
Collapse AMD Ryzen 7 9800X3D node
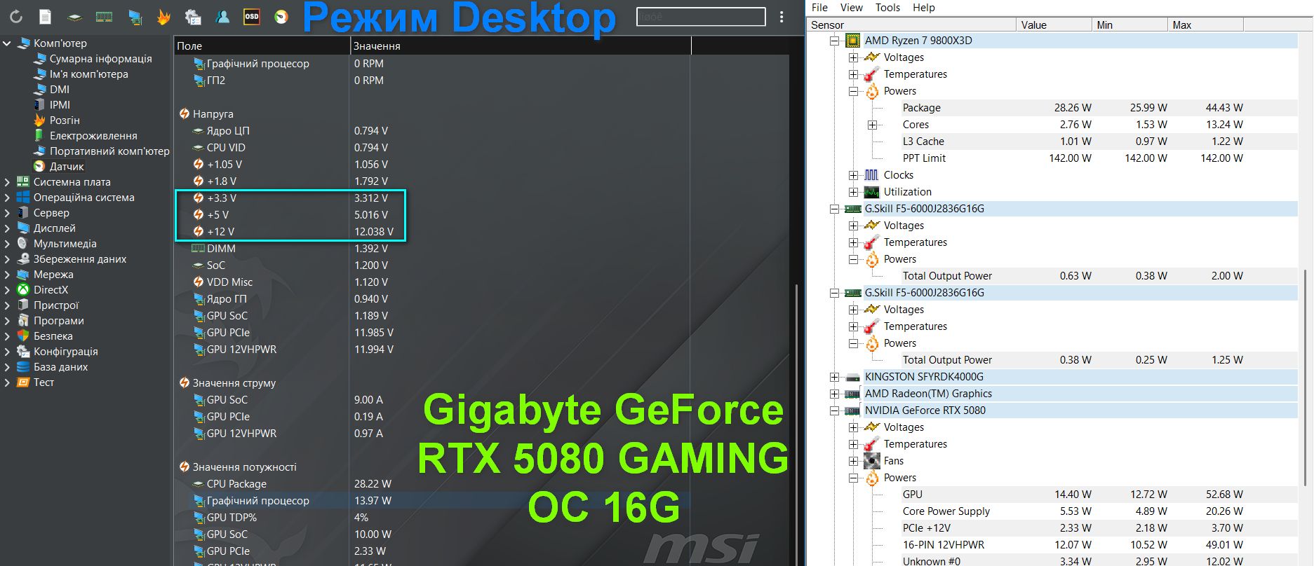click(x=834, y=41)
